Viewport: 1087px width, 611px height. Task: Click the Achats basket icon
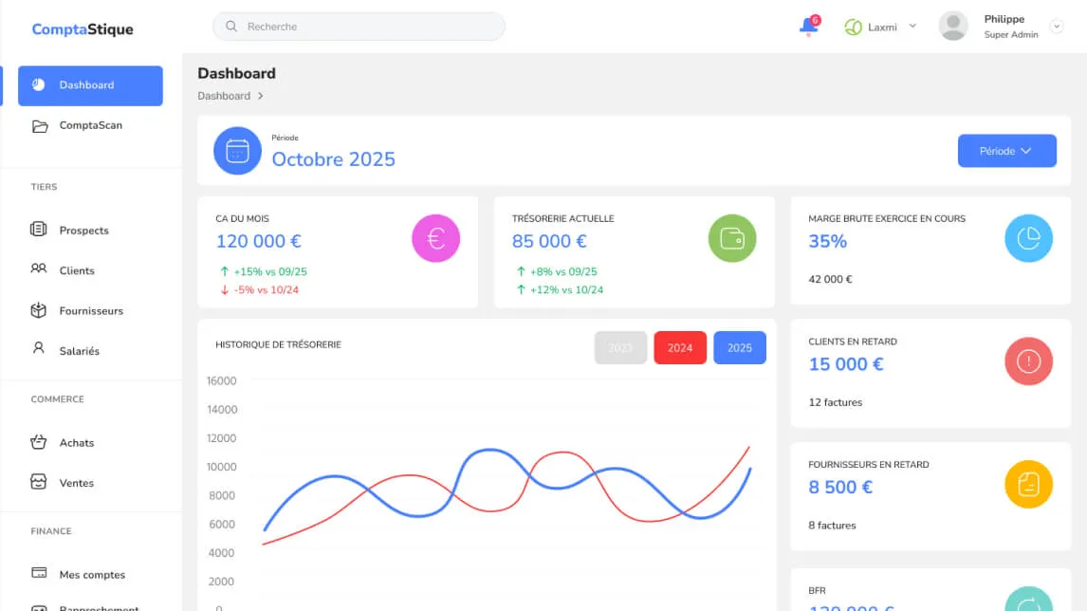39,441
